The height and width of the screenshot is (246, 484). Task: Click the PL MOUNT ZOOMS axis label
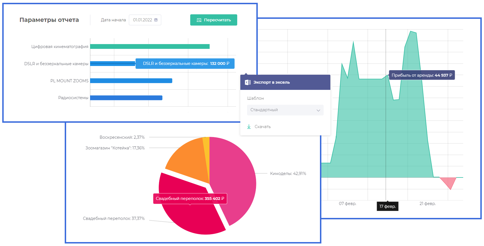click(x=70, y=81)
